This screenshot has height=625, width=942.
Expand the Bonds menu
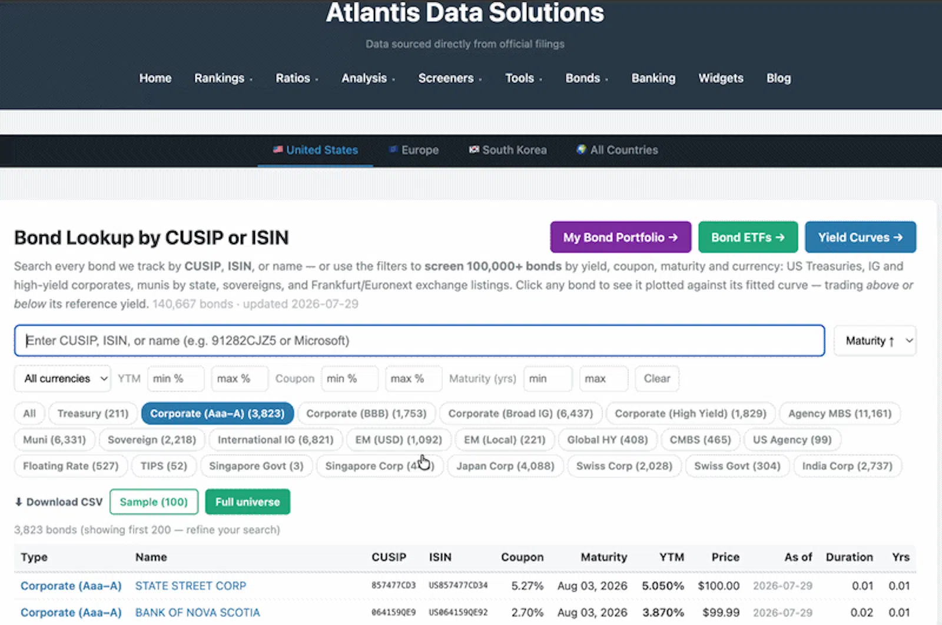pyautogui.click(x=586, y=78)
